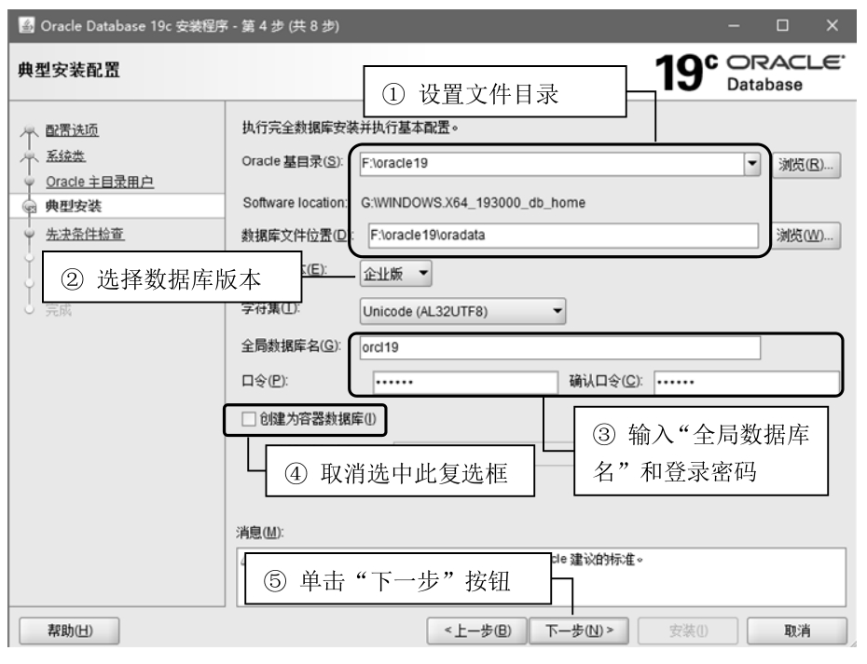Click the Software location path text
The width and height of the screenshot is (867, 664).
[473, 203]
